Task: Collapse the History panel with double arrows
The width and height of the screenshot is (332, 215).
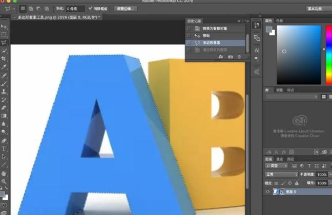Action: (x=239, y=21)
